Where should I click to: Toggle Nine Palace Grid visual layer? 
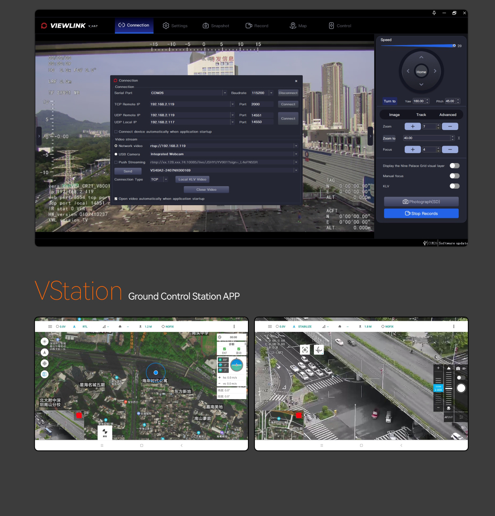(455, 166)
